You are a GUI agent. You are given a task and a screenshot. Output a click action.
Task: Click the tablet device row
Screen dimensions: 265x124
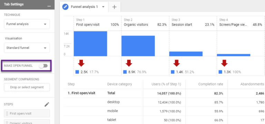click(x=112, y=120)
